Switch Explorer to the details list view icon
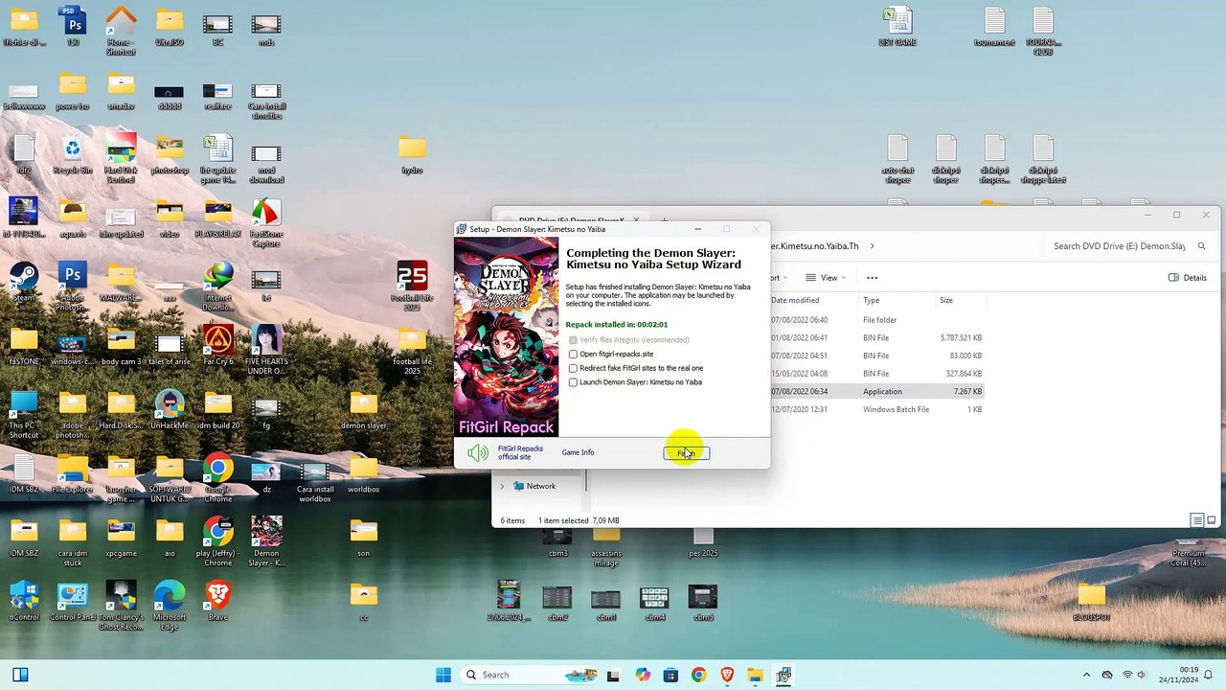Image resolution: width=1226 pixels, height=690 pixels. point(1196,520)
